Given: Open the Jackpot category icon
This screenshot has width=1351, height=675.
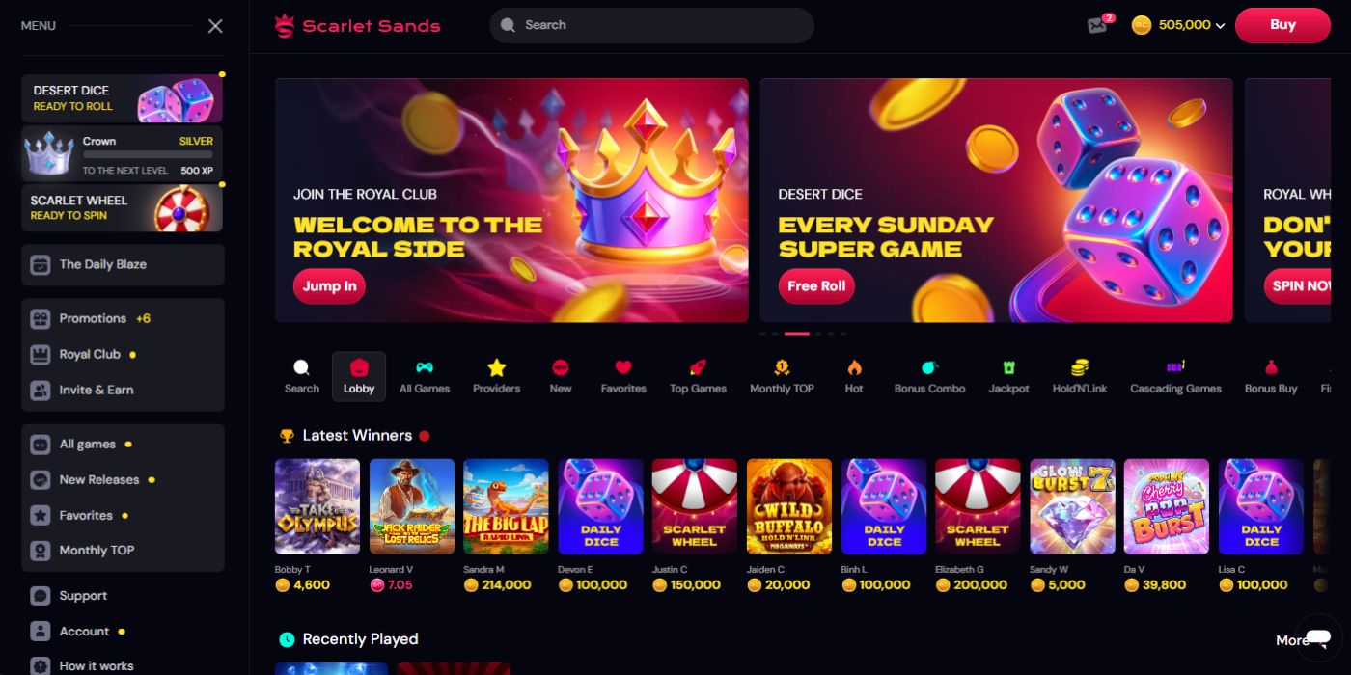Looking at the screenshot, I should 1008,367.
